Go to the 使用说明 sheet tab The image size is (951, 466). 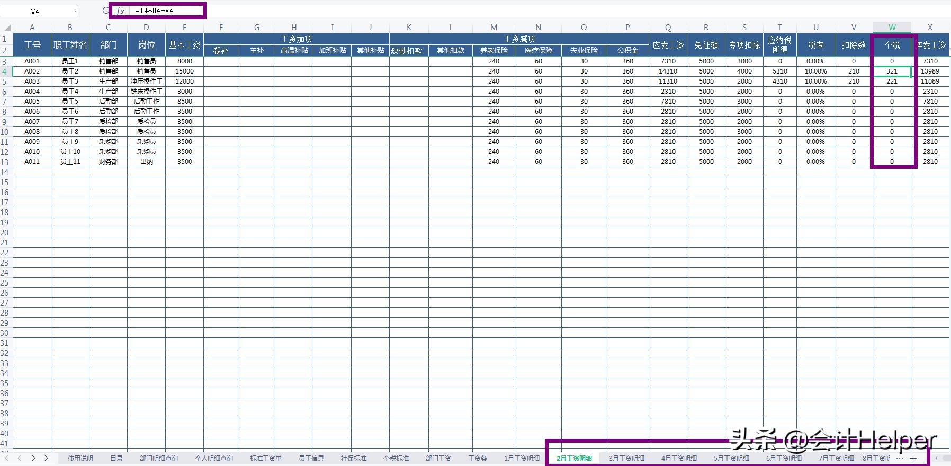point(80,459)
